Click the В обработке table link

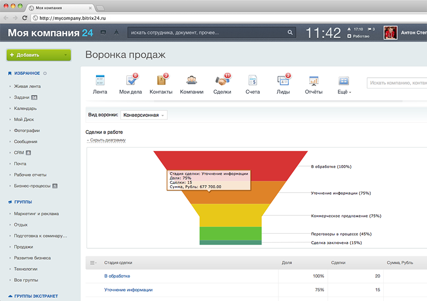coord(117,276)
